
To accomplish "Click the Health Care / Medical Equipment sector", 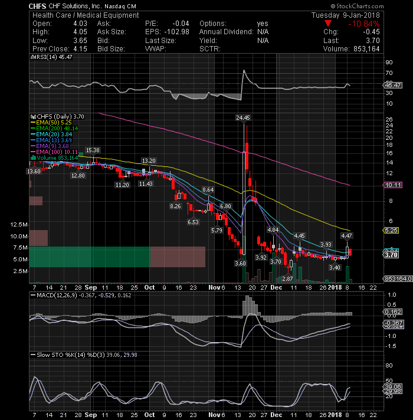I will coord(86,15).
